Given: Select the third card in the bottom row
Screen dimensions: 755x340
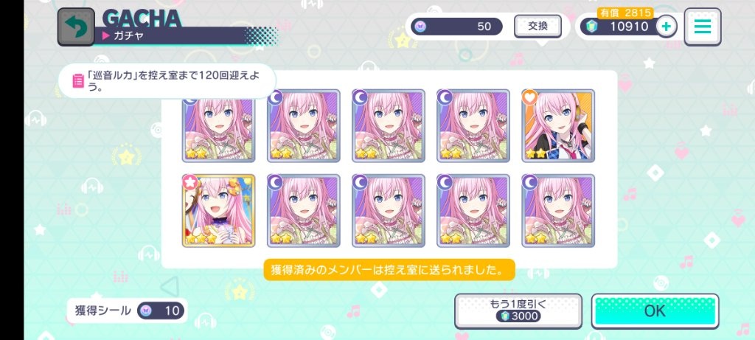Looking at the screenshot, I should (x=389, y=210).
